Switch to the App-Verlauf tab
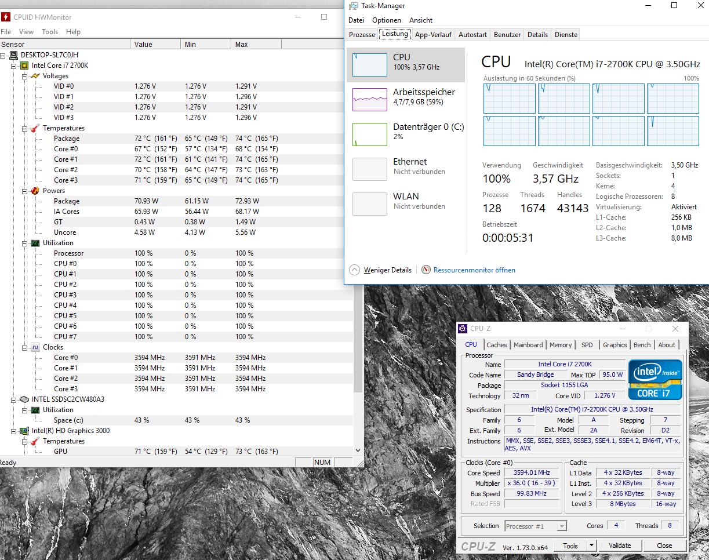The width and height of the screenshot is (709, 560). click(x=433, y=35)
